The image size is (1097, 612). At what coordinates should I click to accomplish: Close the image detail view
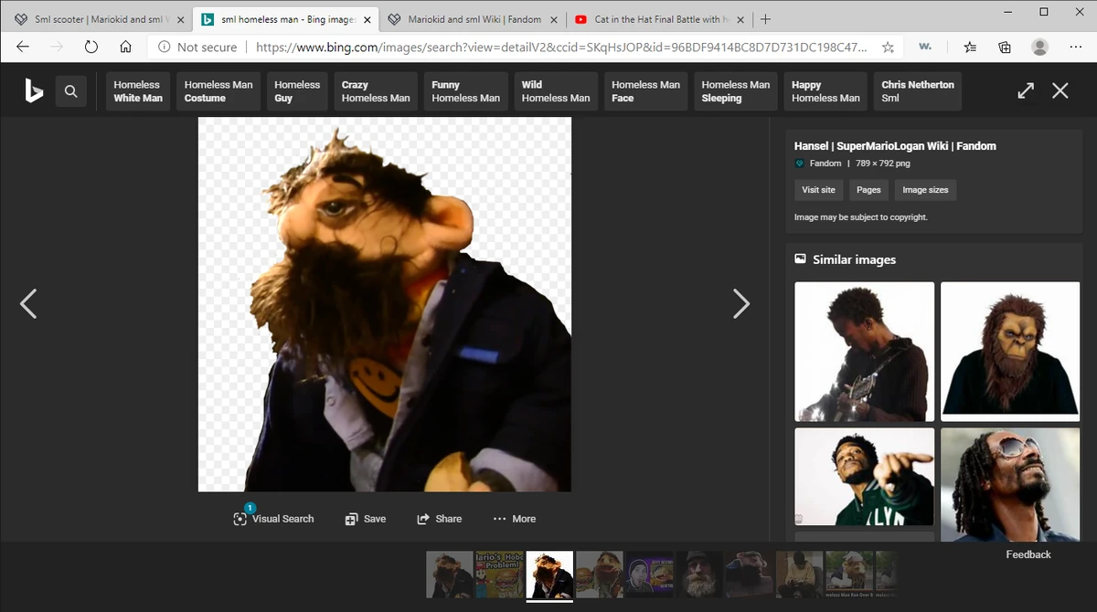click(x=1060, y=90)
